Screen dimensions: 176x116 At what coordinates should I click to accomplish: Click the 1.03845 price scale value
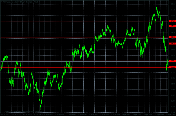pos(172,50)
